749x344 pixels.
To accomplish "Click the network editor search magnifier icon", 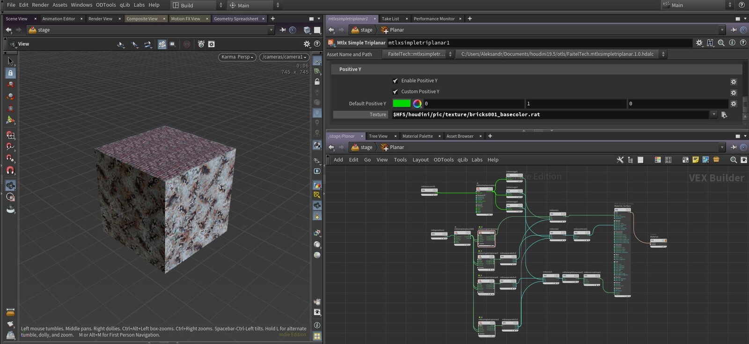I will coord(734,160).
